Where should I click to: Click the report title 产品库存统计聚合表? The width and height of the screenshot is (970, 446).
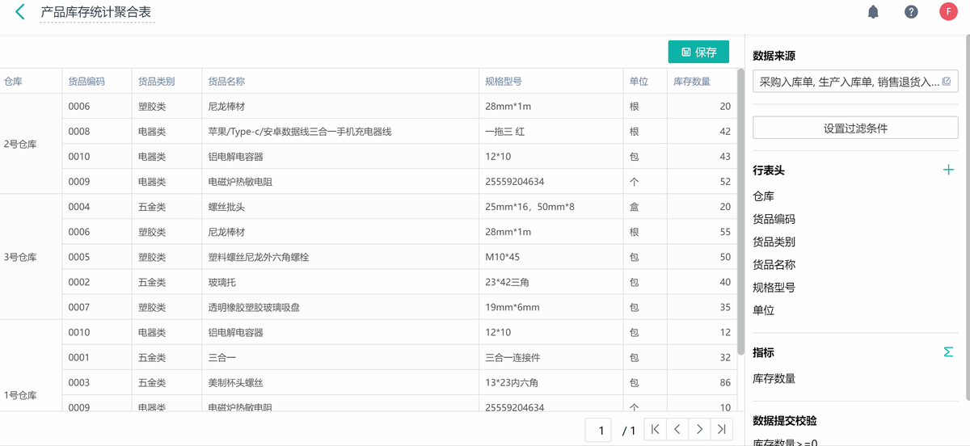click(x=95, y=13)
